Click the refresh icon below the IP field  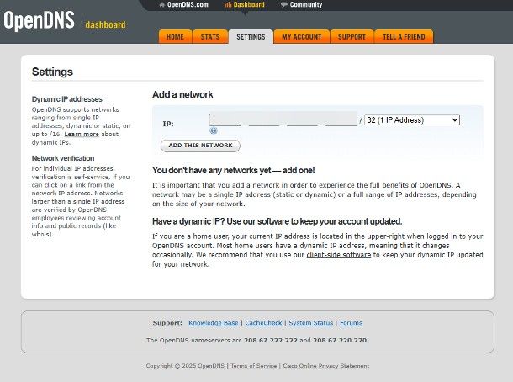214,130
